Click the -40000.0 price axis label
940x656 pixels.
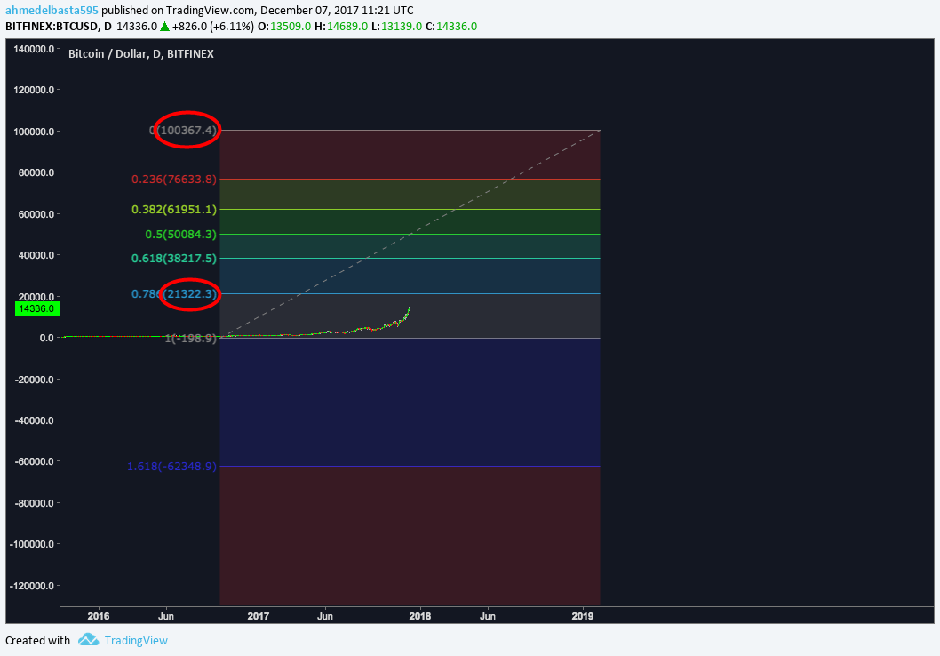pyautogui.click(x=34, y=421)
